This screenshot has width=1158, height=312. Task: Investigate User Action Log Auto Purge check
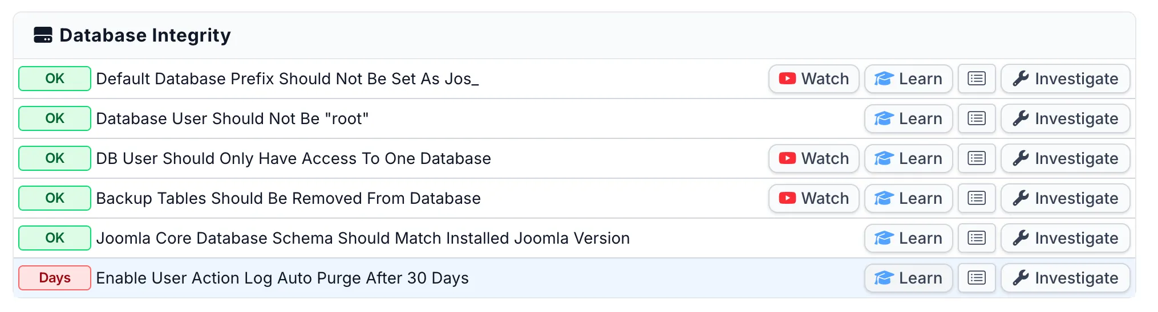coord(1066,278)
